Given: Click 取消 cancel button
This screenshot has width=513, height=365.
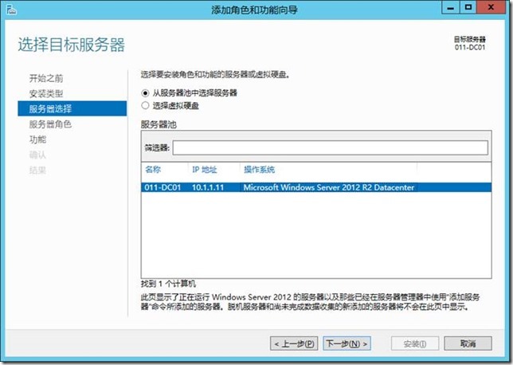Looking at the screenshot, I should pos(468,343).
